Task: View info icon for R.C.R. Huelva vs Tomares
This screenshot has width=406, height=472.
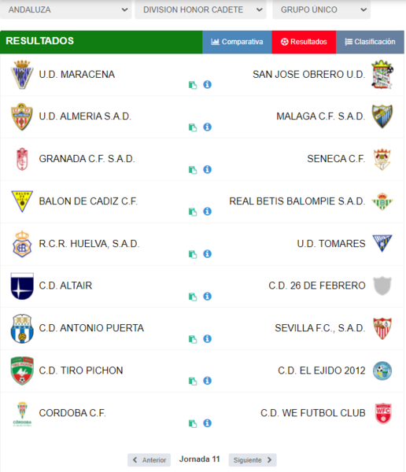Action: click(x=207, y=254)
